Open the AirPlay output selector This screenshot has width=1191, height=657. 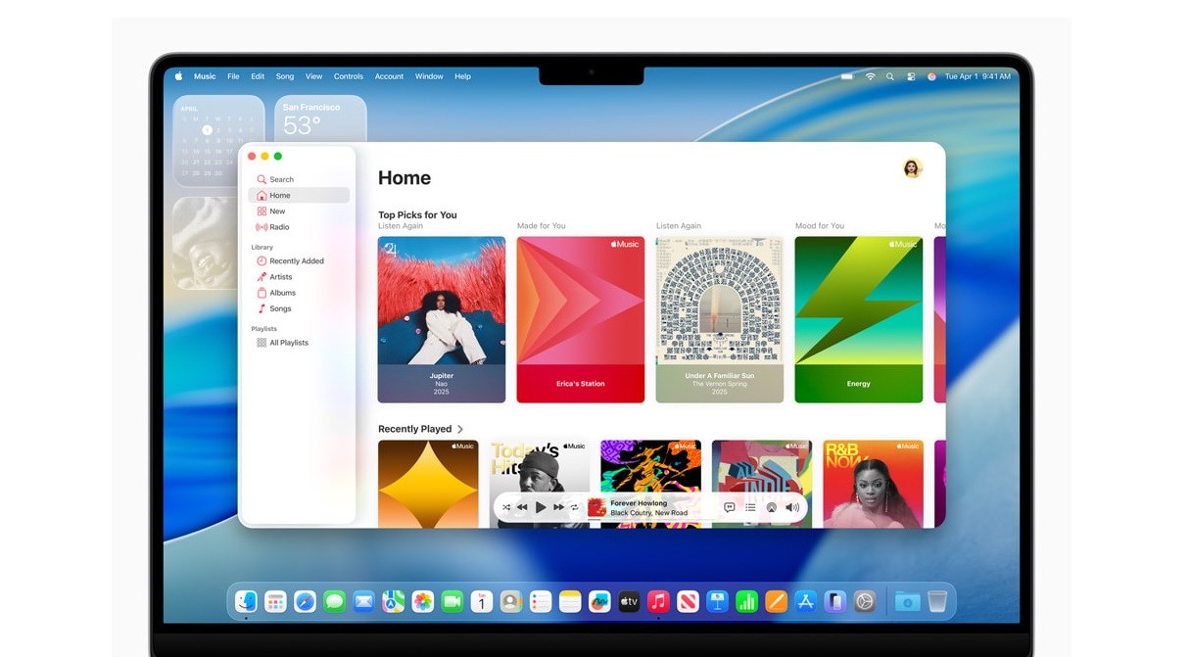[771, 507]
